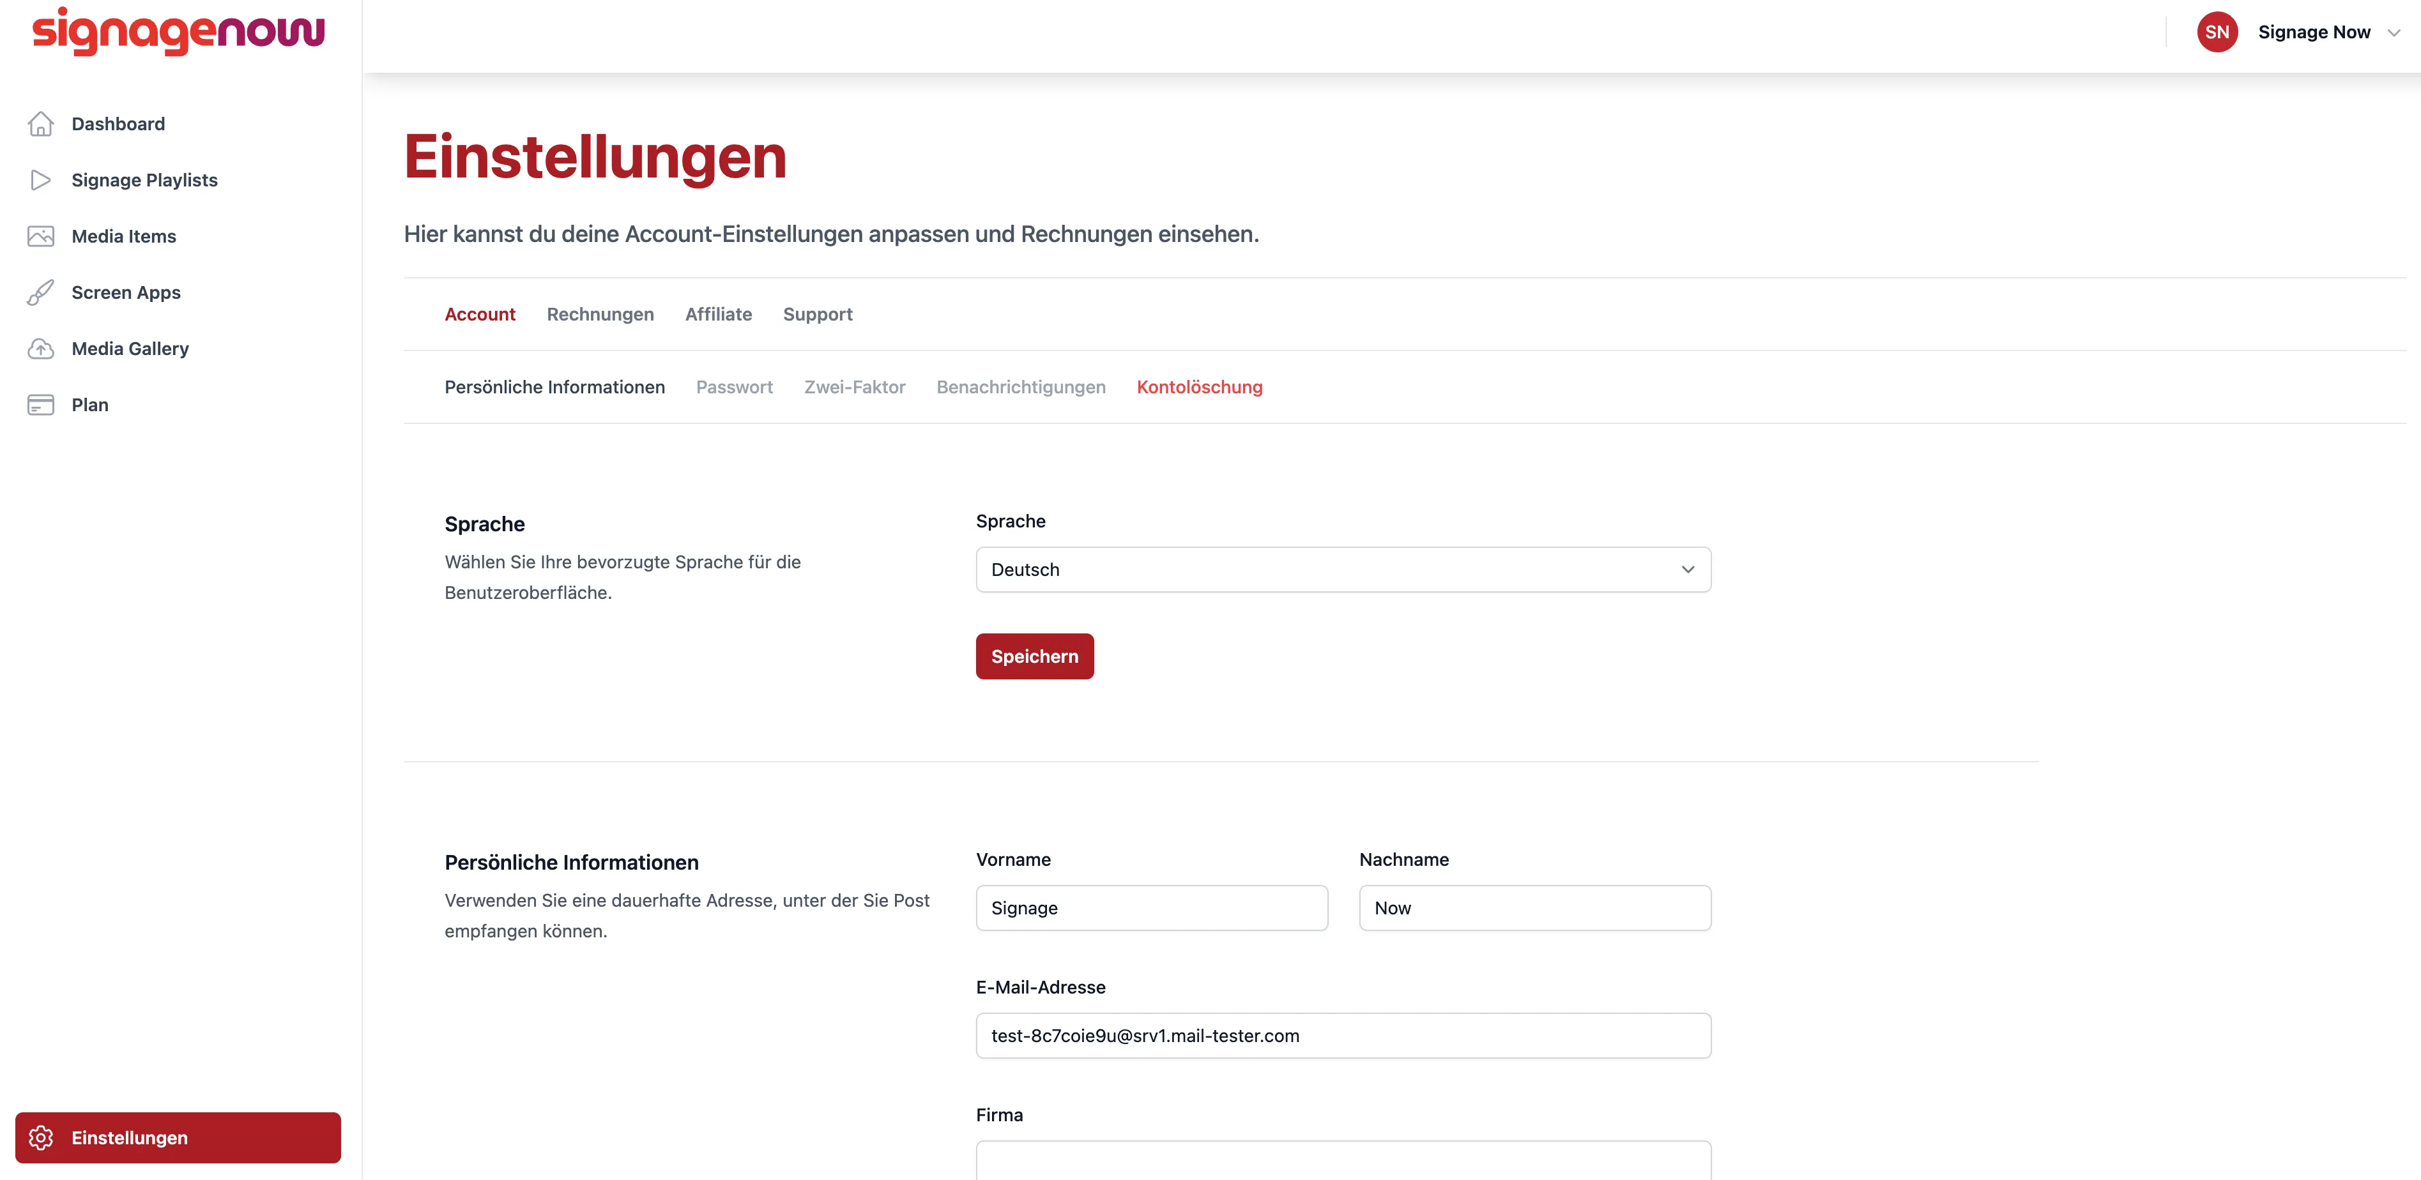Screen dimensions: 2421x1180
Task: Select the Passwort sub-tab
Action: [734, 387]
